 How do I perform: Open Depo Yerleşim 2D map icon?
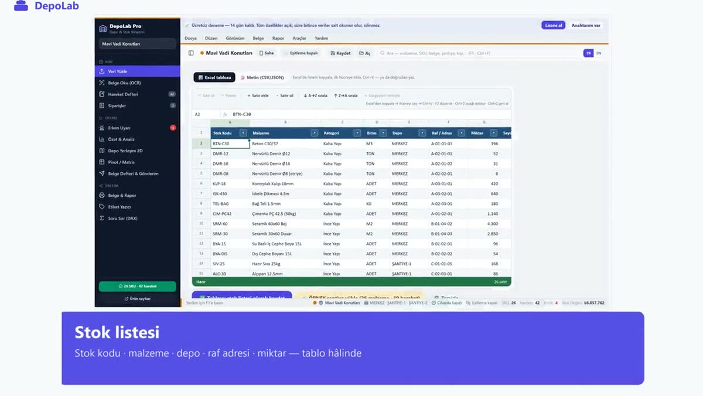(102, 151)
